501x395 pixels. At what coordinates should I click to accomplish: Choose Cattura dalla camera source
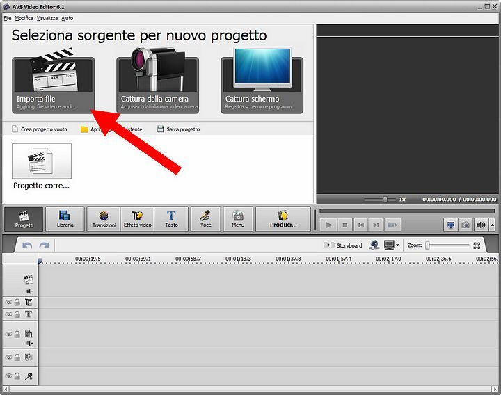coord(157,85)
